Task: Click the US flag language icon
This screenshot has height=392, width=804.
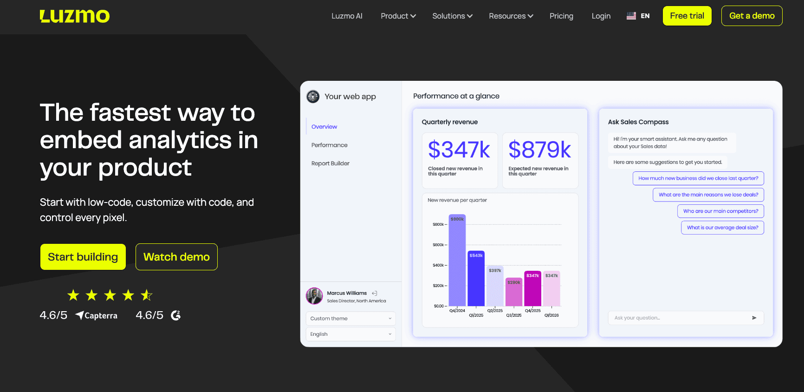Action: click(x=631, y=16)
